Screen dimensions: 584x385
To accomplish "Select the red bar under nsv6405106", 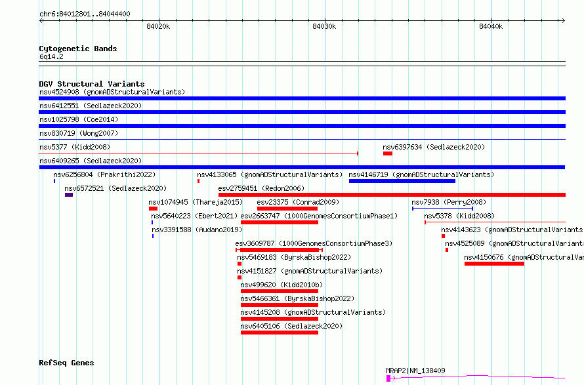I will pos(280,333).
